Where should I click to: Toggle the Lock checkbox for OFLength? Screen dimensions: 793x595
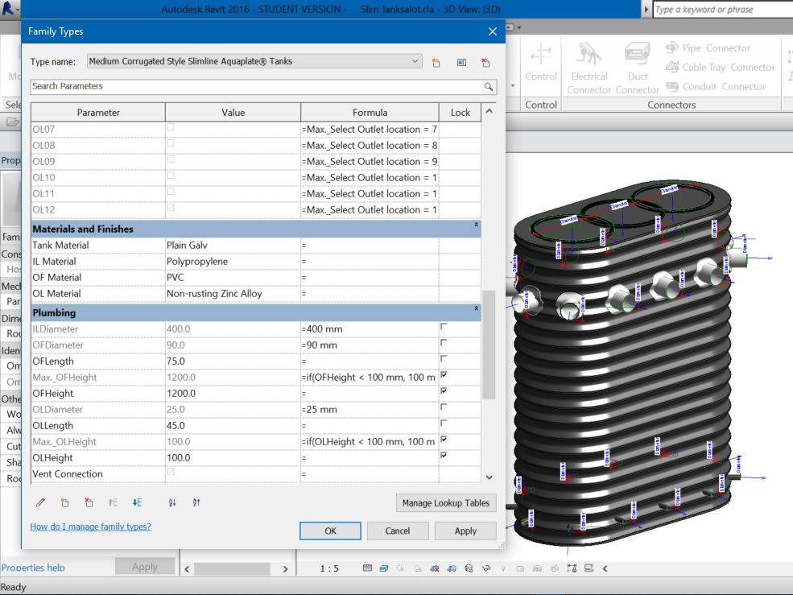click(x=444, y=359)
